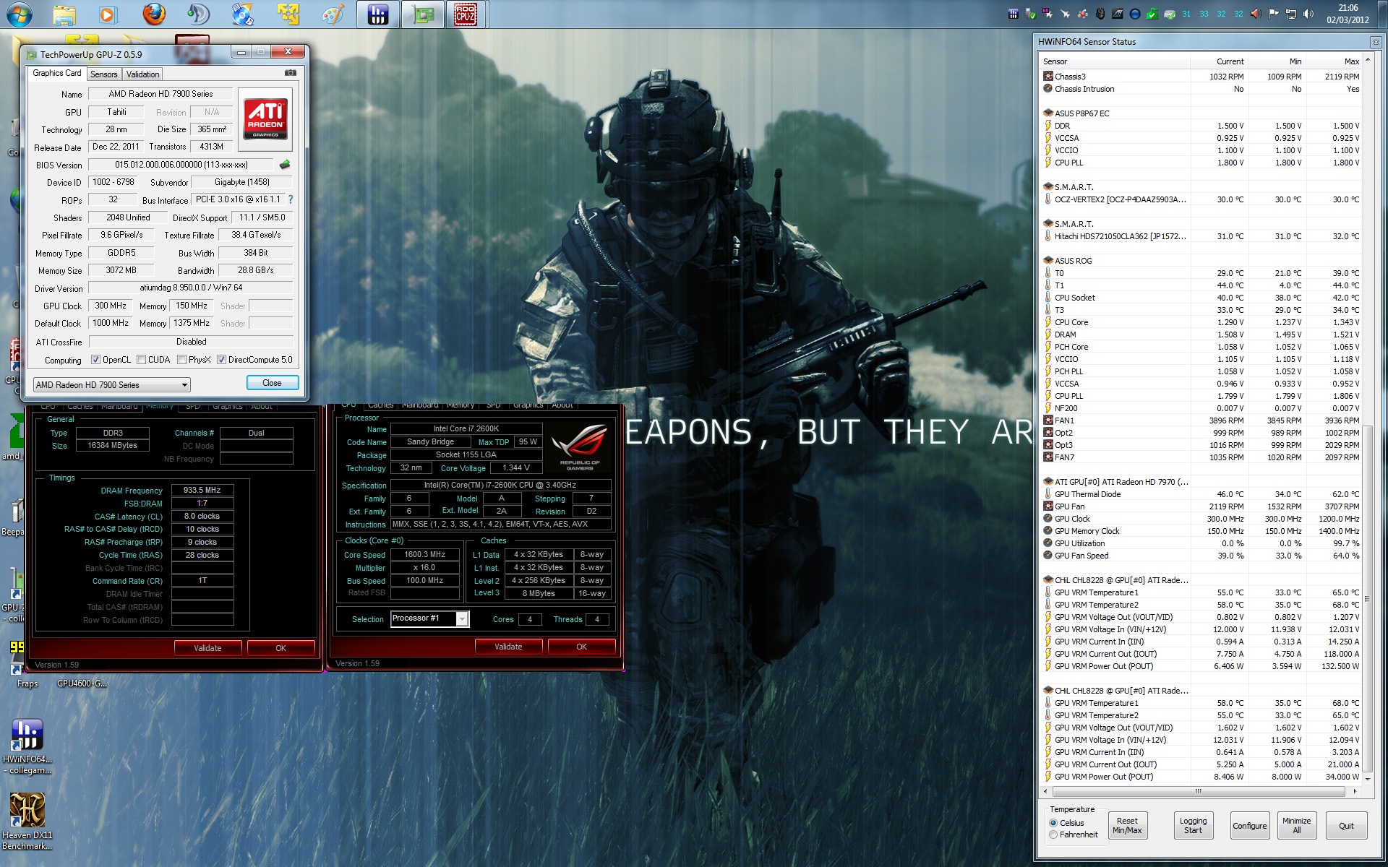
Task: Click the Sensor column header in HWiNFO
Action: [1115, 61]
